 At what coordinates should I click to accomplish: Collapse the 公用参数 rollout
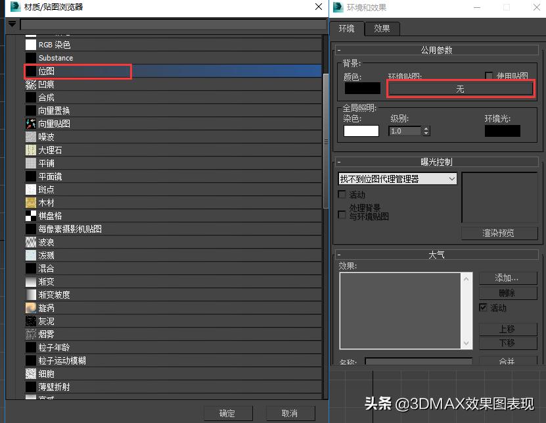coord(340,49)
